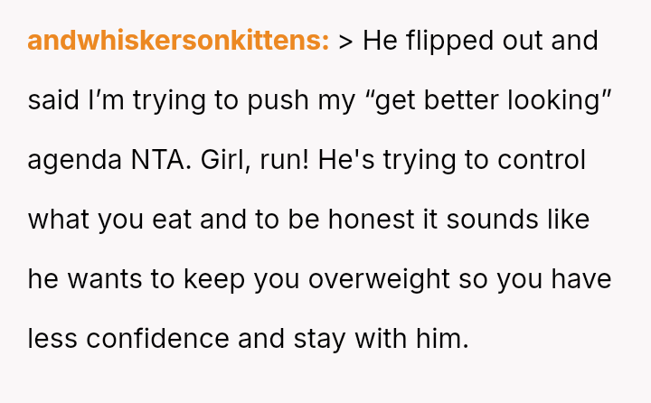This screenshot has height=403, width=651.
Task: Click the words "less confidence"
Action: tap(127, 339)
